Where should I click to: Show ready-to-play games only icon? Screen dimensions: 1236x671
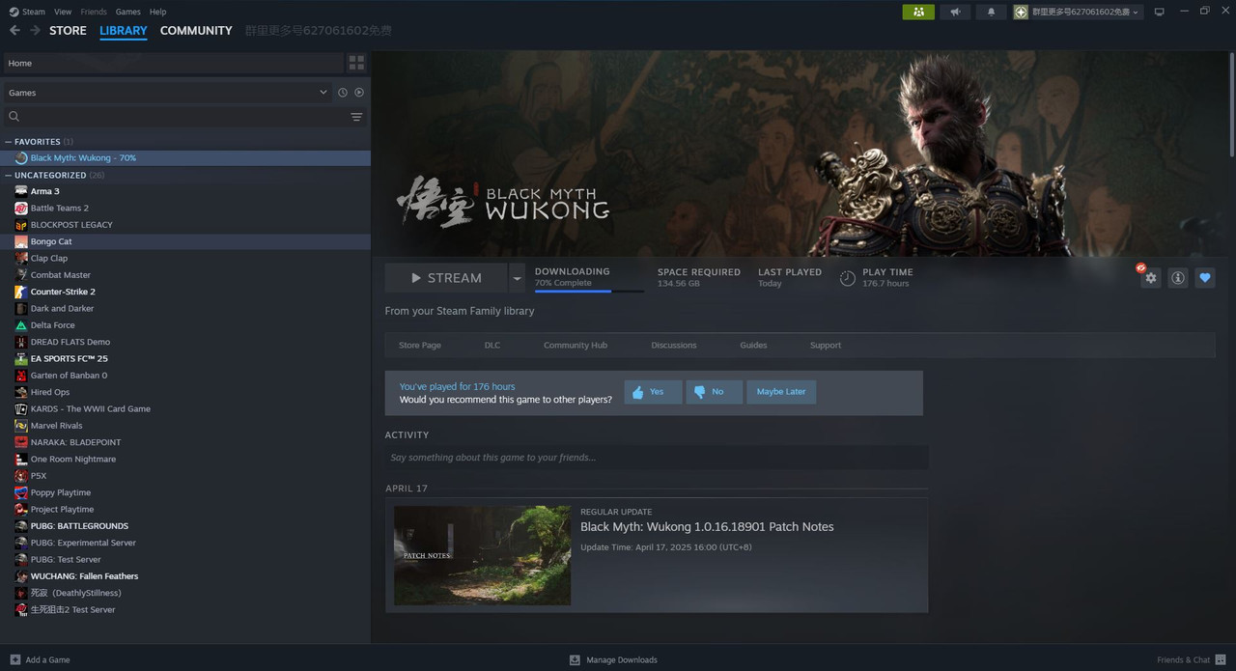[359, 93]
